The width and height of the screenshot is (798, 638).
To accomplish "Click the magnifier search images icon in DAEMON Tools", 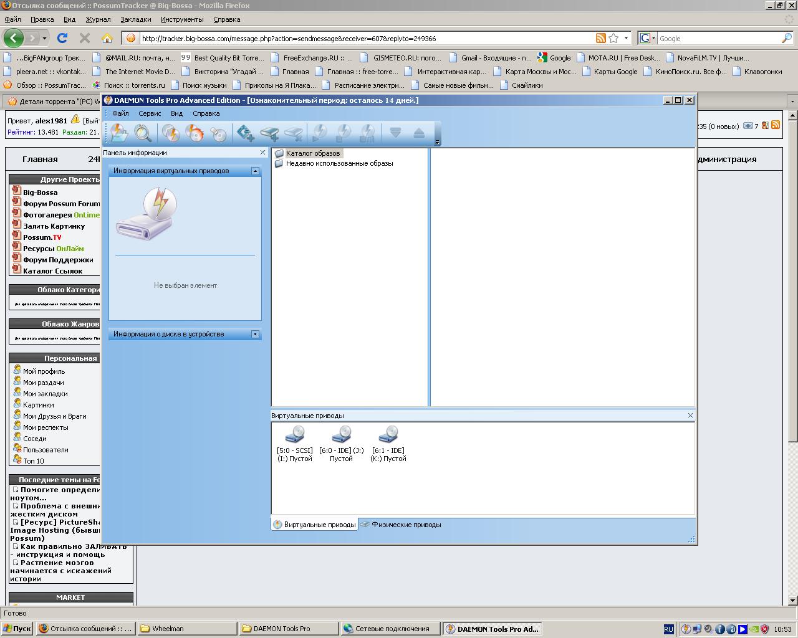I will pos(143,133).
